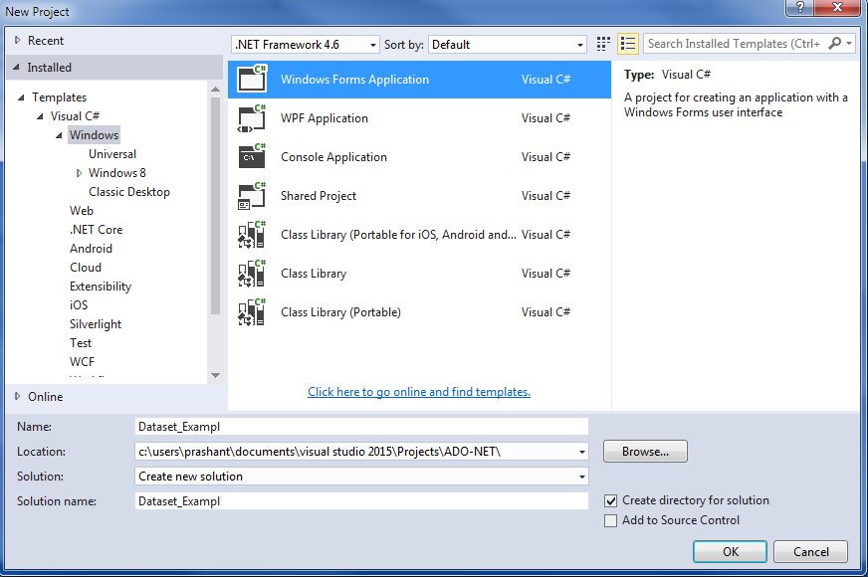Select the Silverlight template category
This screenshot has width=868, height=577.
tap(96, 324)
